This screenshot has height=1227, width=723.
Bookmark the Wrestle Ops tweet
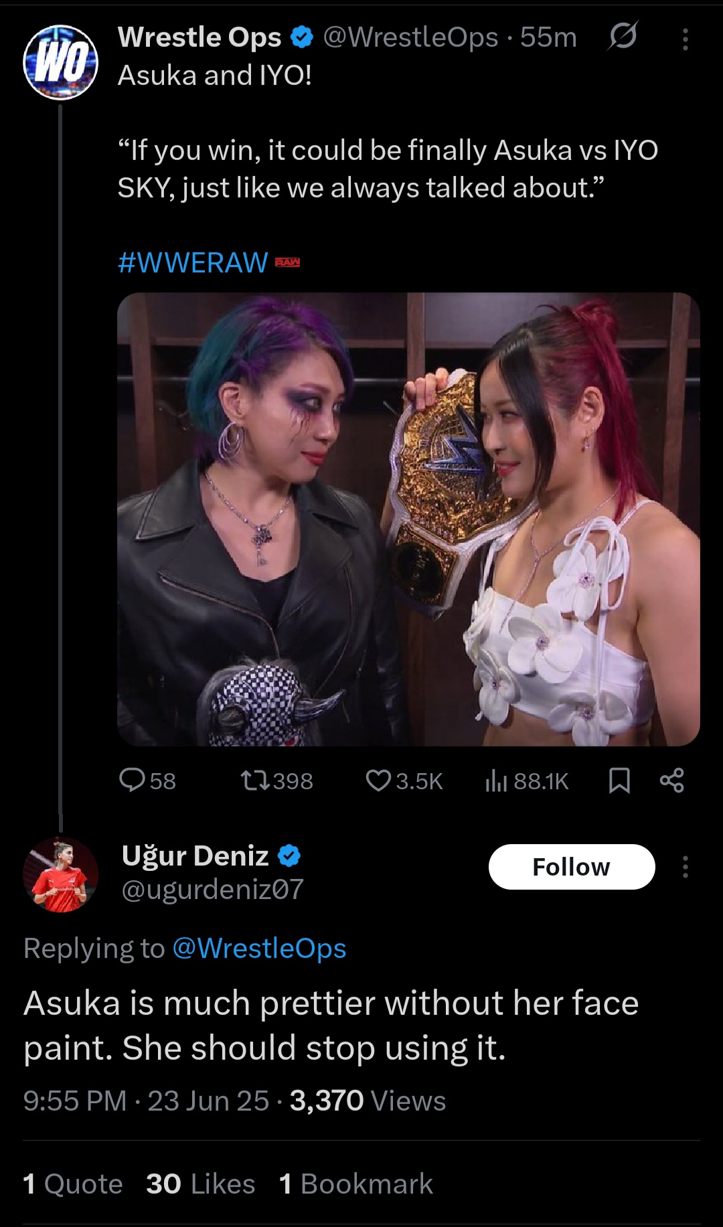coord(619,781)
